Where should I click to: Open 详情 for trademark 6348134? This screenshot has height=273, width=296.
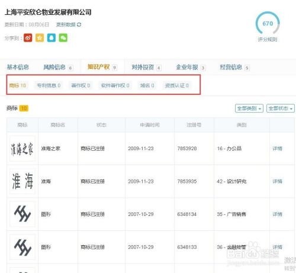(x=277, y=214)
